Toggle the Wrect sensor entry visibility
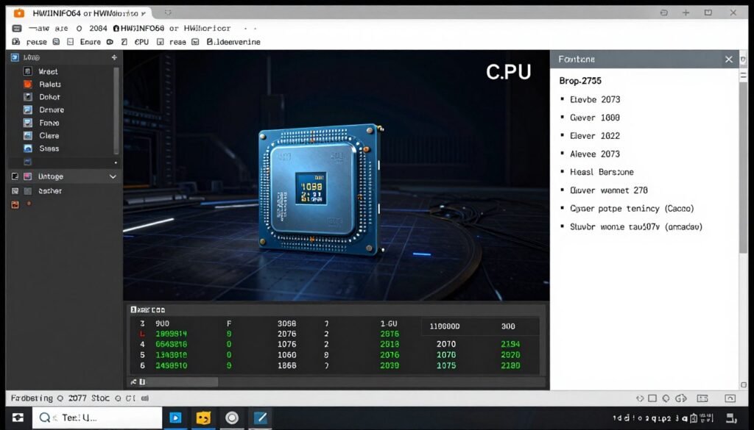 point(27,71)
